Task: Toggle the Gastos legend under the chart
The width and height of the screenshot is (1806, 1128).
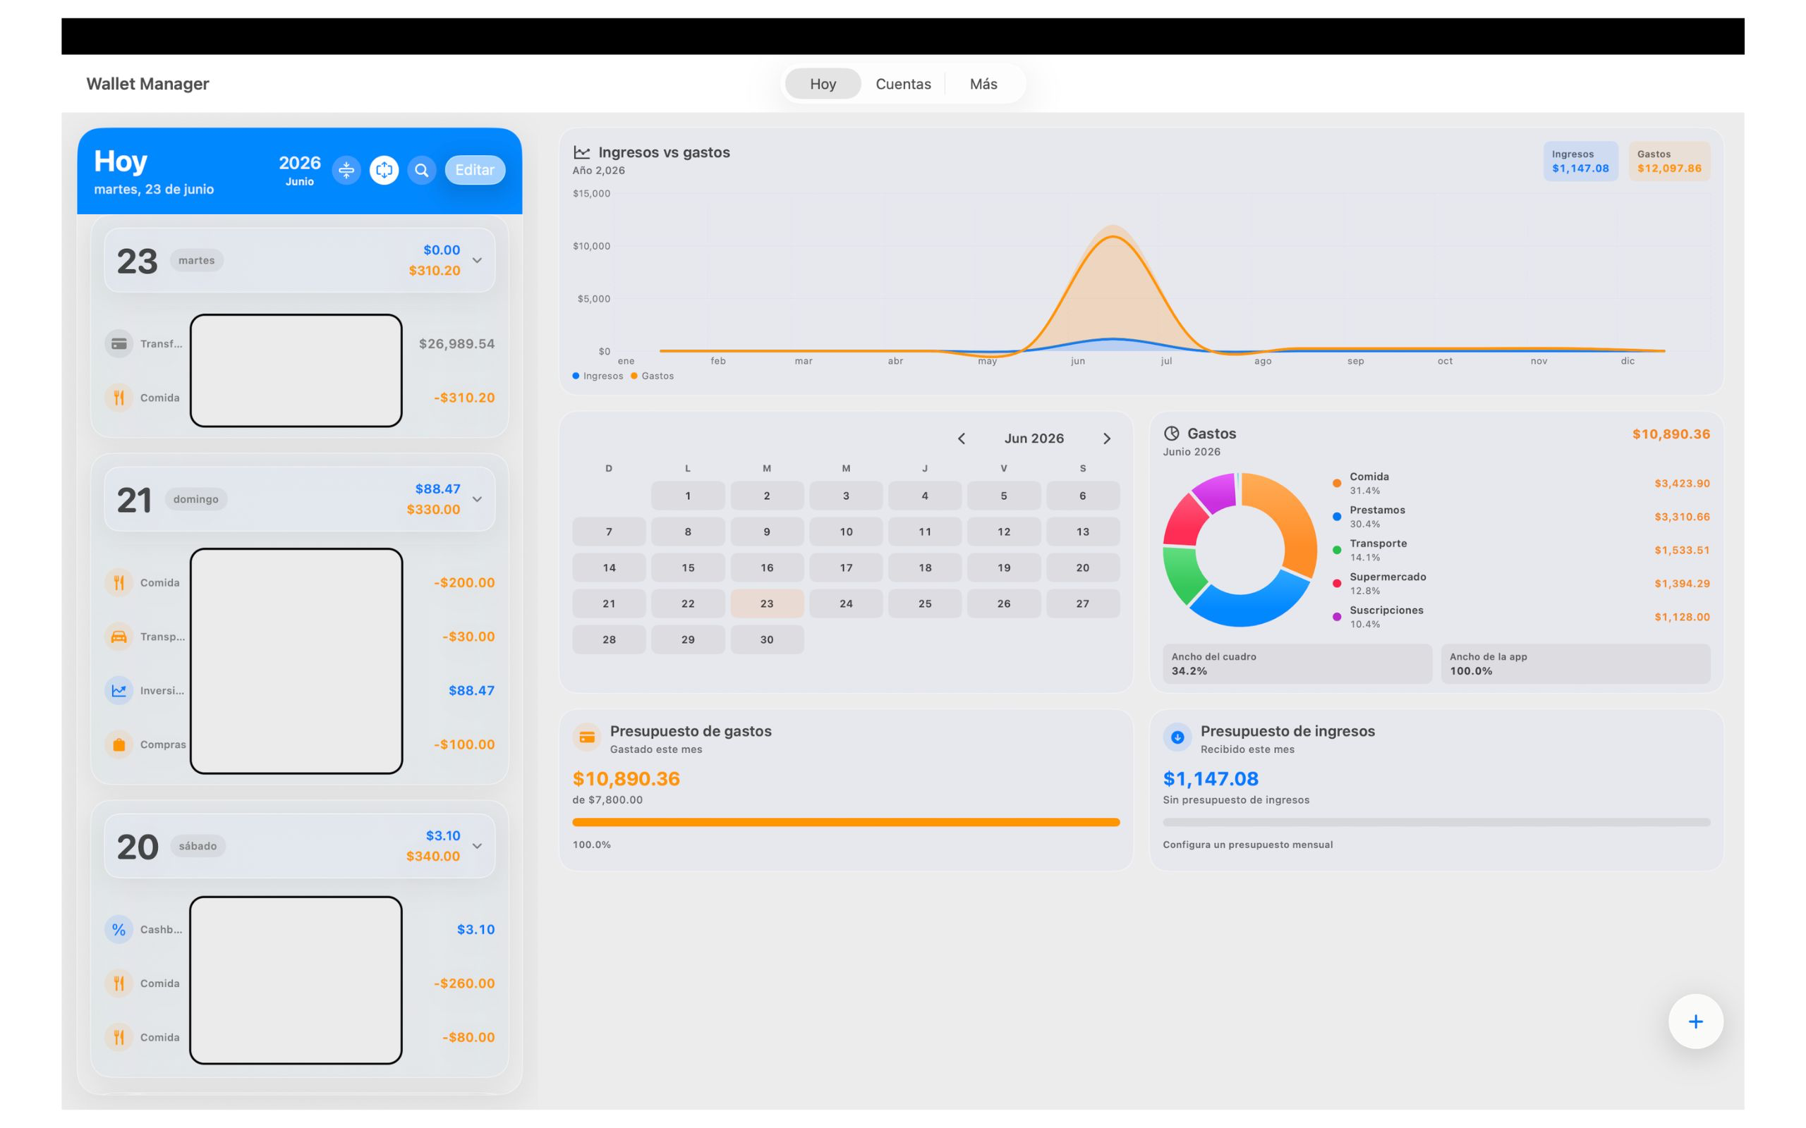Action: click(x=653, y=376)
